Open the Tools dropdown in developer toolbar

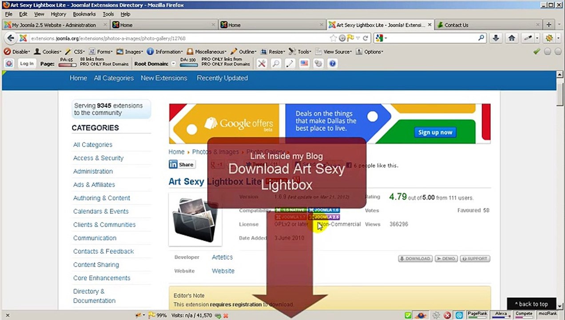point(300,52)
